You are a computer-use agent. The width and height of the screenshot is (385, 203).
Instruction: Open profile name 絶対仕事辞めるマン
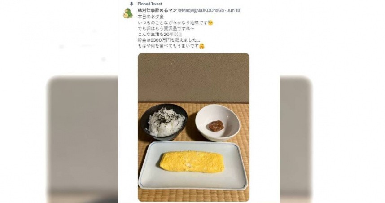click(157, 10)
